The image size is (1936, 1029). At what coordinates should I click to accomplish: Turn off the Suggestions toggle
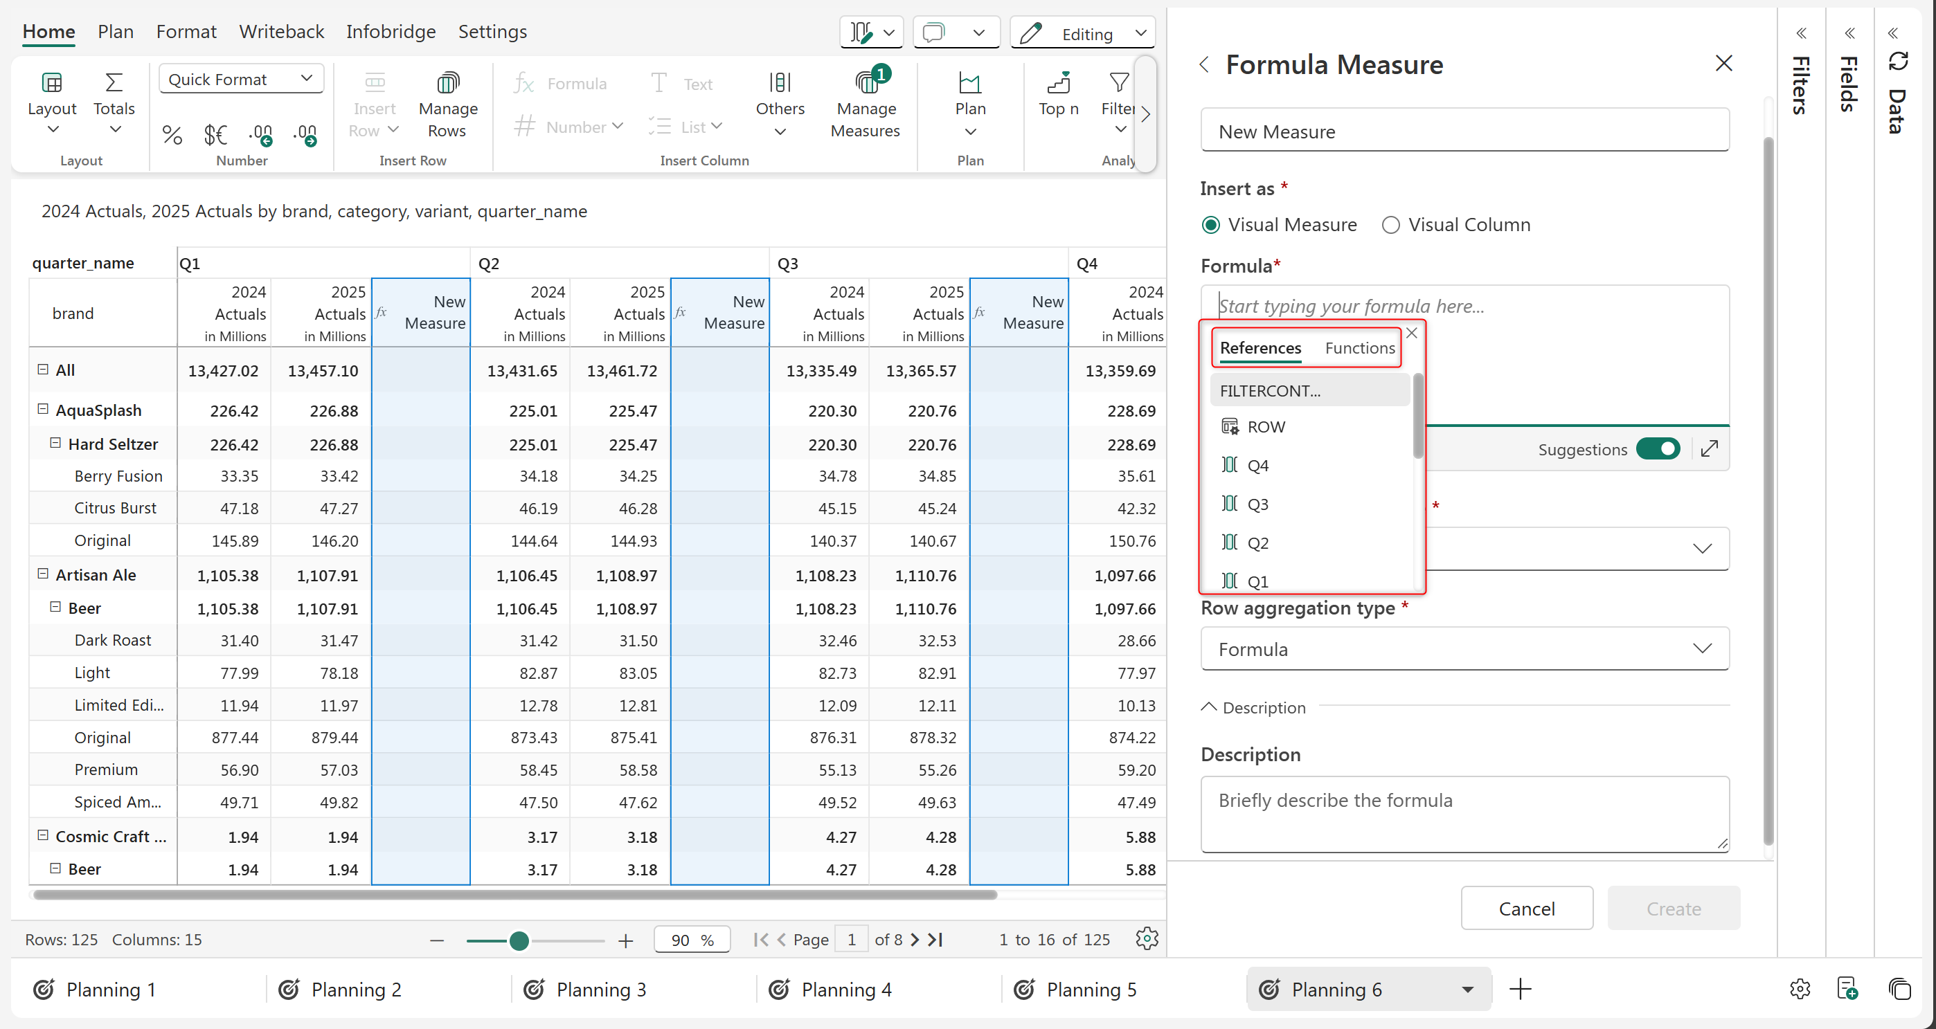coord(1658,449)
